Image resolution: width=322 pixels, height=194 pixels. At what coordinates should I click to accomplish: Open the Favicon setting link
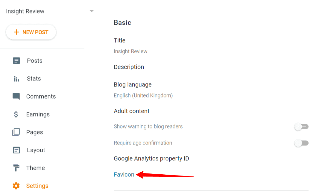click(124, 174)
